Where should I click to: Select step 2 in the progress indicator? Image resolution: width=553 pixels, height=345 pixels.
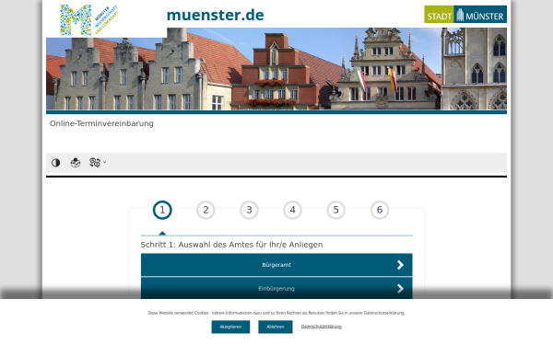tap(206, 210)
